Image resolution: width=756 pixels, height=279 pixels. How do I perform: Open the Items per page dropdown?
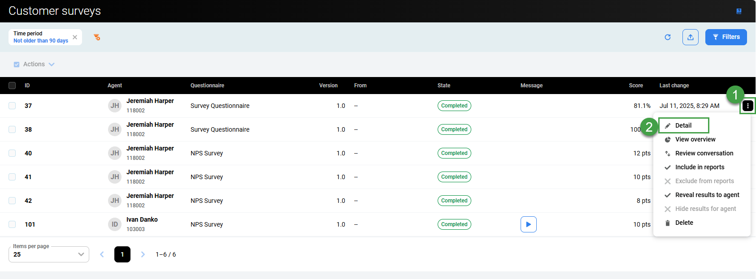(x=48, y=254)
